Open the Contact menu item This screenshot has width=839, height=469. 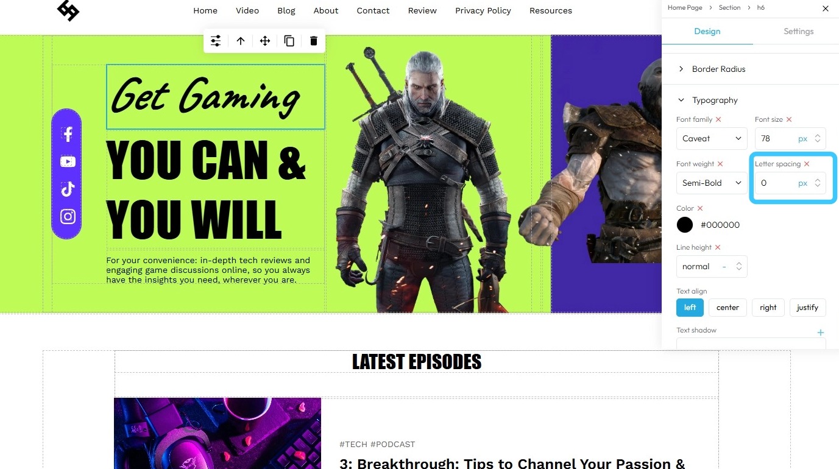click(373, 10)
